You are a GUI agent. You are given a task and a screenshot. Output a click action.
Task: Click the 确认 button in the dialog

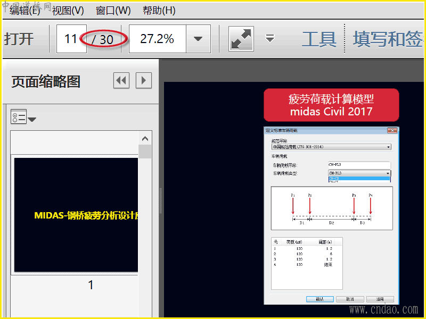coord(320,299)
